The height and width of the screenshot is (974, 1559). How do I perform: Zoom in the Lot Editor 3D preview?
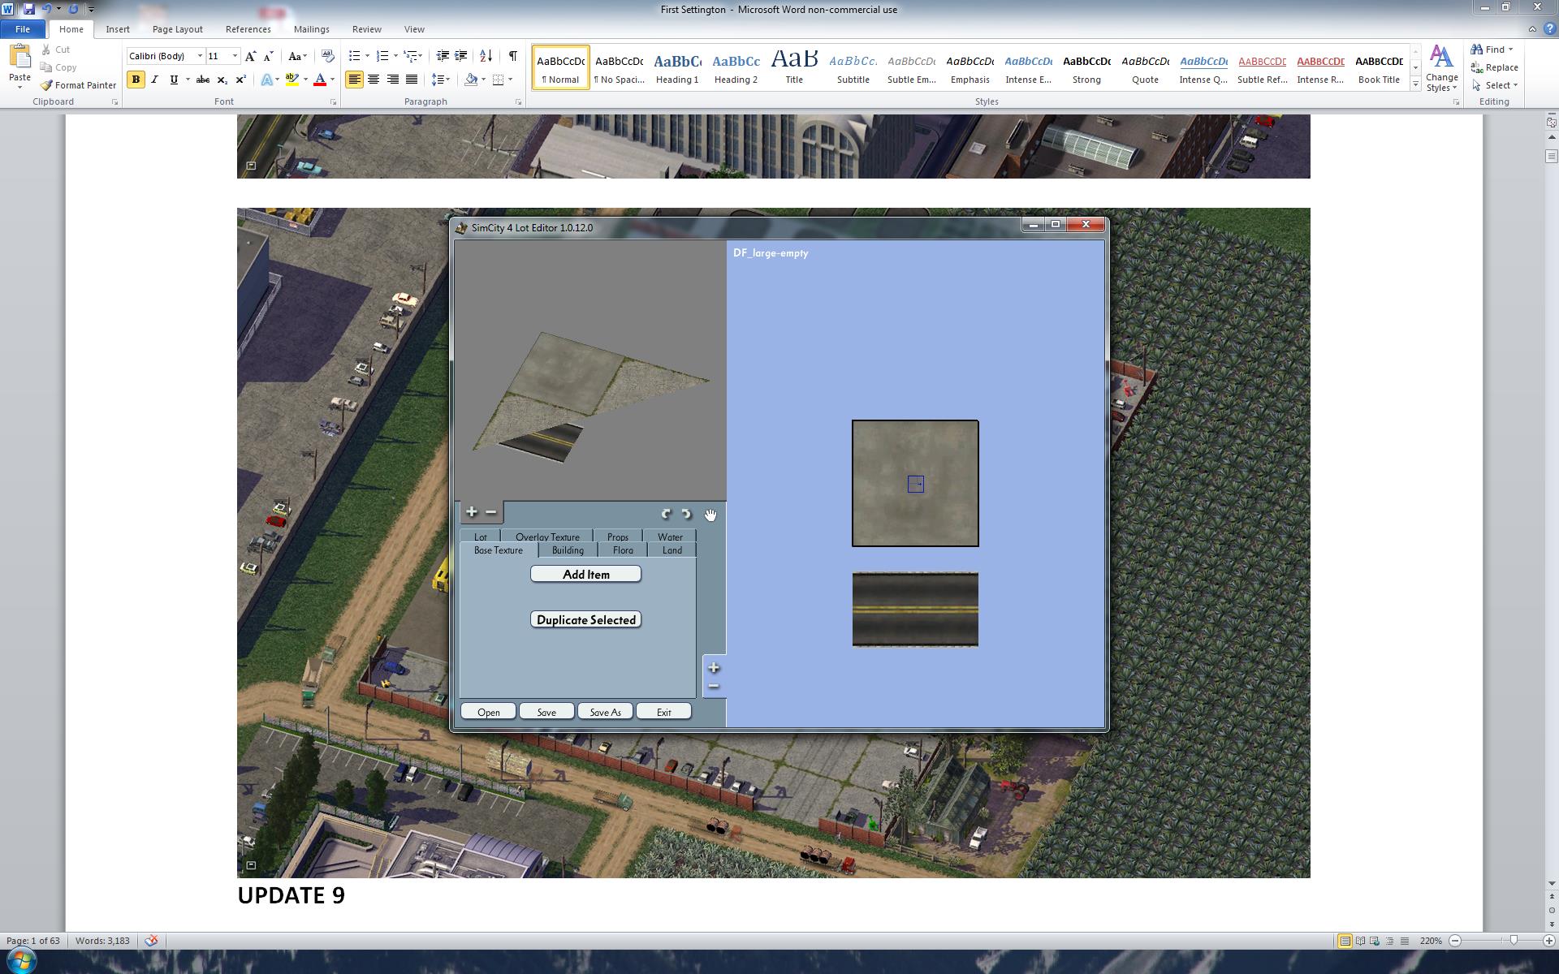(x=472, y=512)
